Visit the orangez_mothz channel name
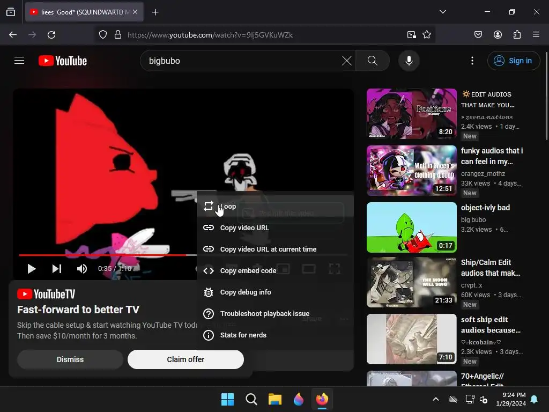This screenshot has height=412, width=549. click(x=483, y=173)
